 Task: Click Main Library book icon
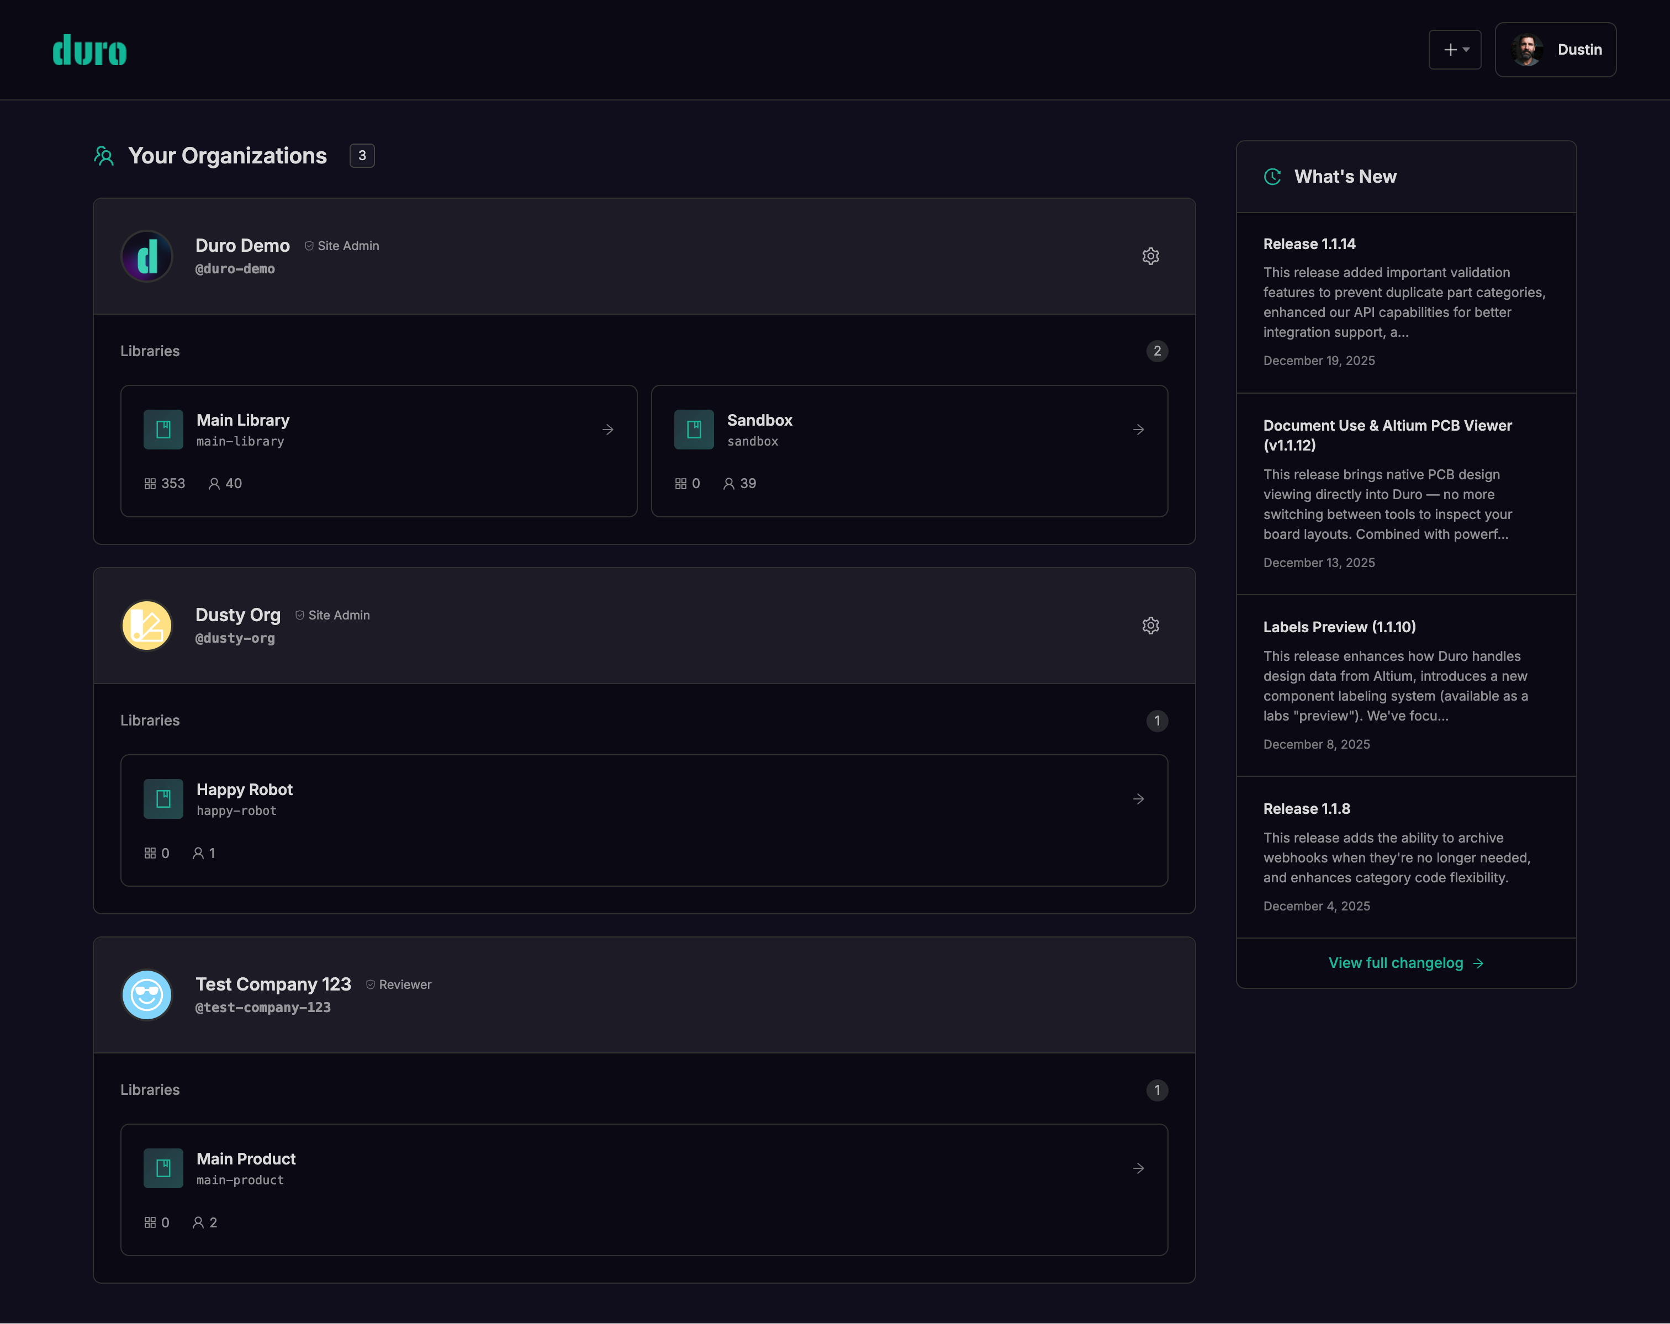(x=163, y=430)
